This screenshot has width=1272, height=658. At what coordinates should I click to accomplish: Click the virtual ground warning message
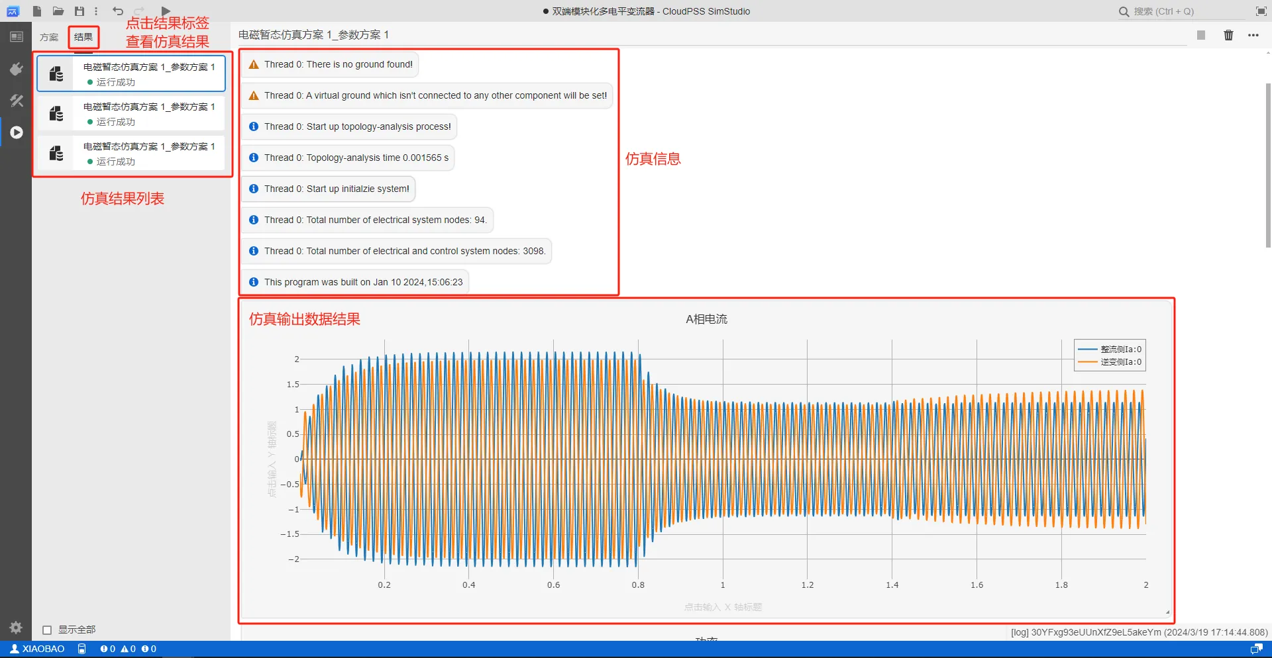click(427, 95)
